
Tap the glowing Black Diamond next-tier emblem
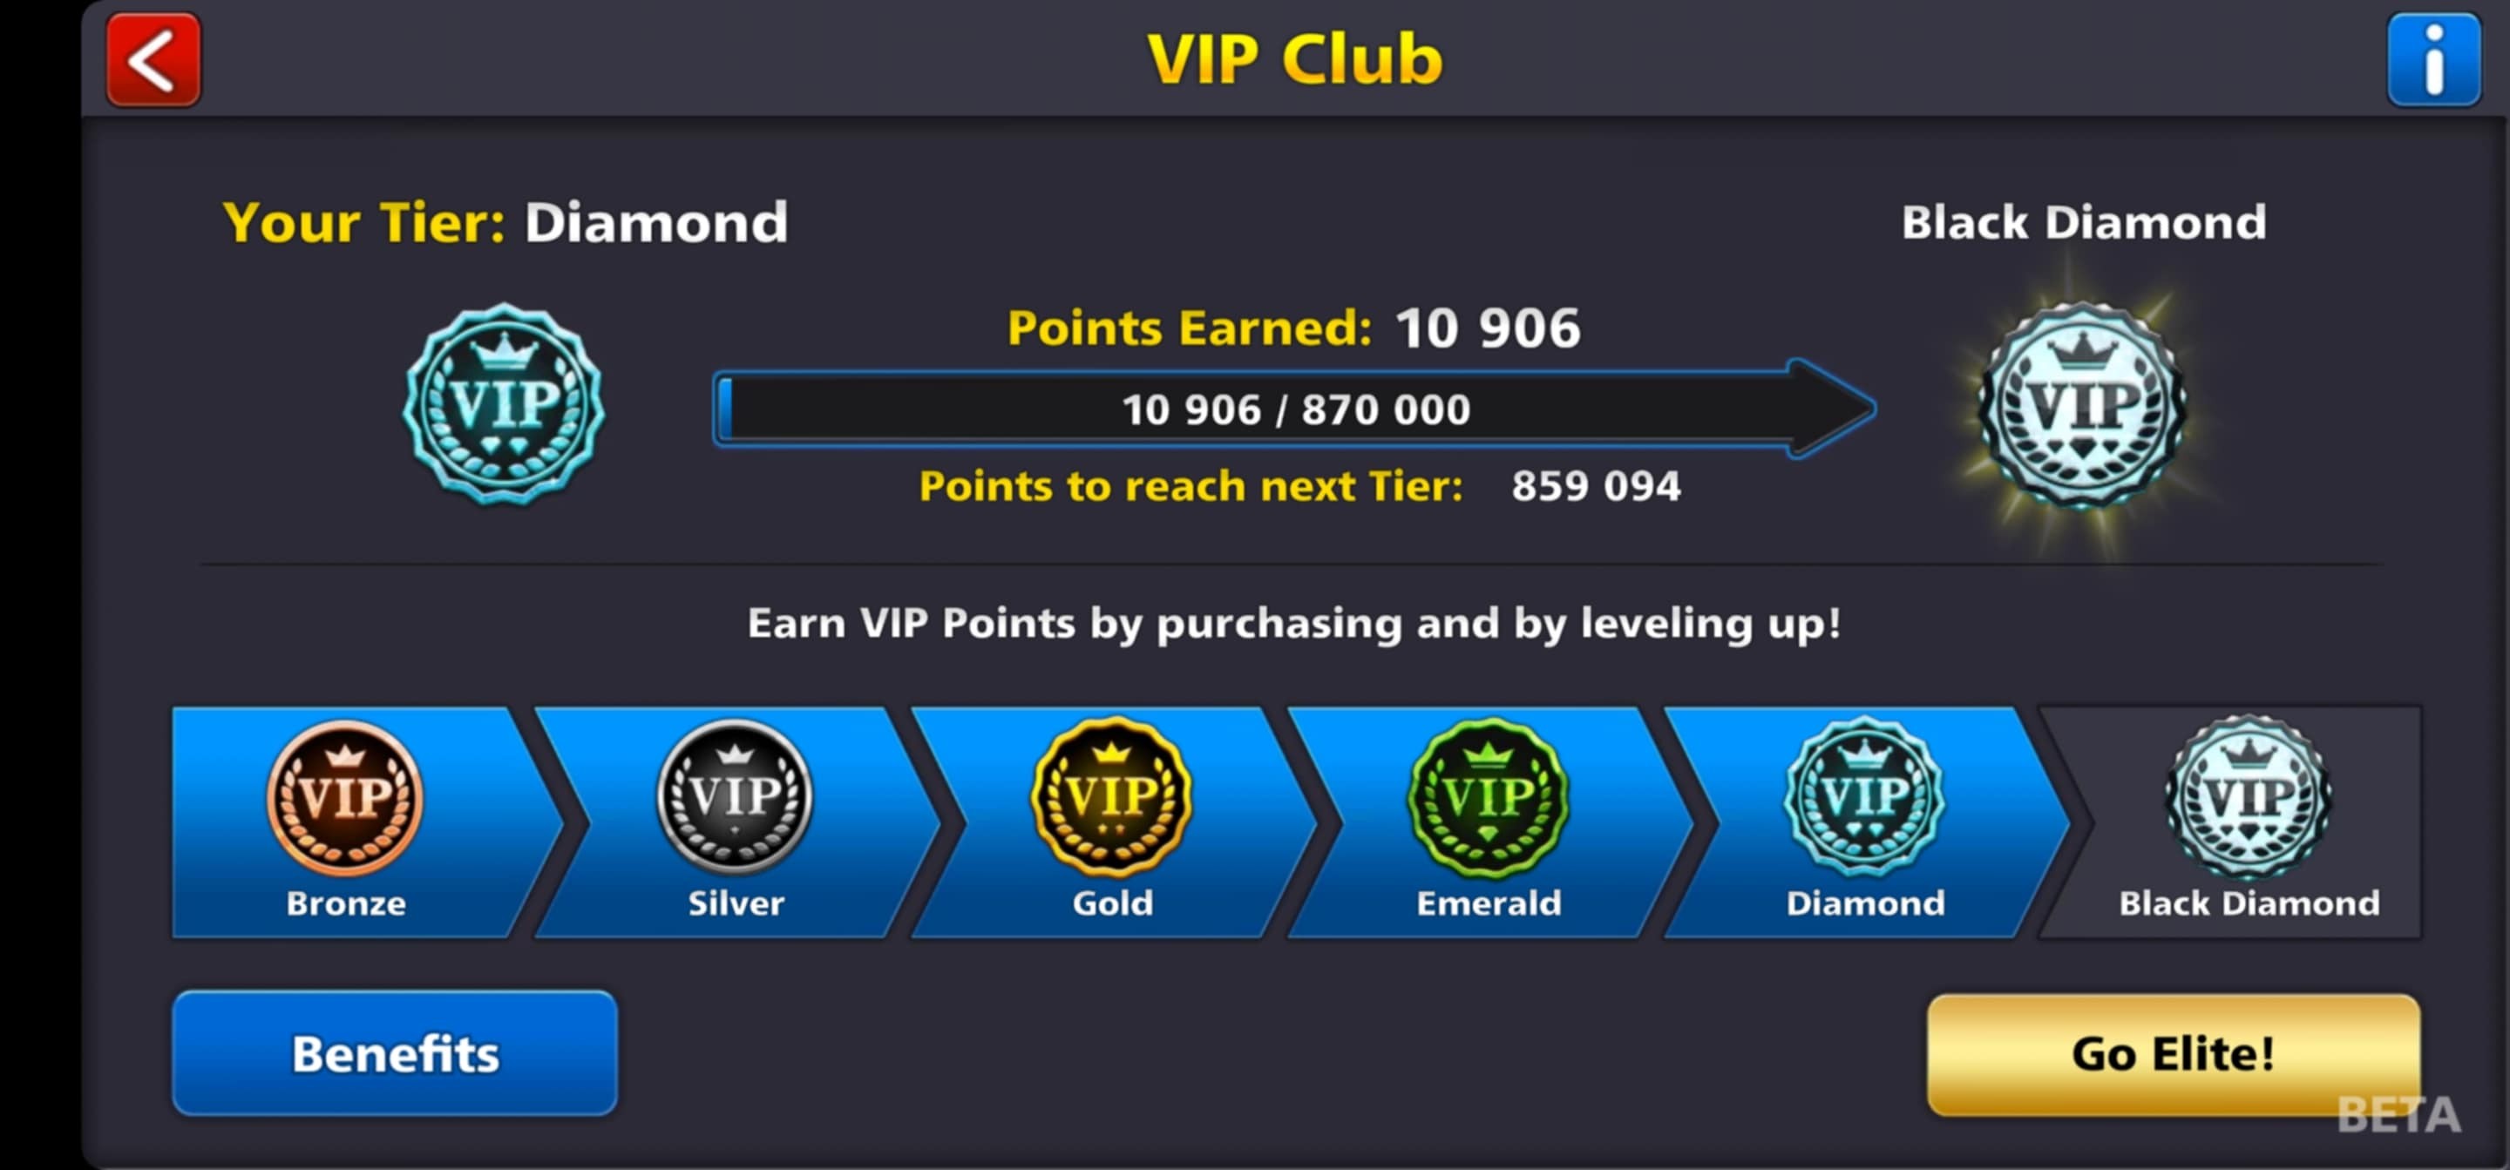point(2082,404)
